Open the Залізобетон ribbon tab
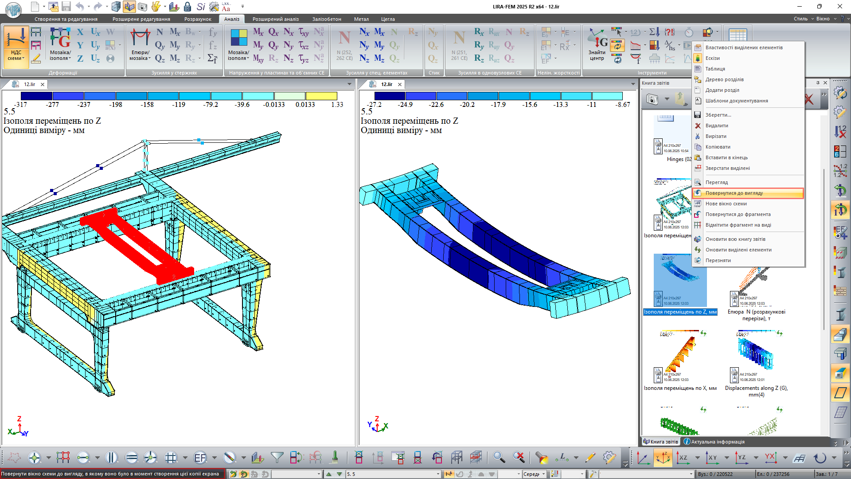The width and height of the screenshot is (851, 479). [327, 19]
